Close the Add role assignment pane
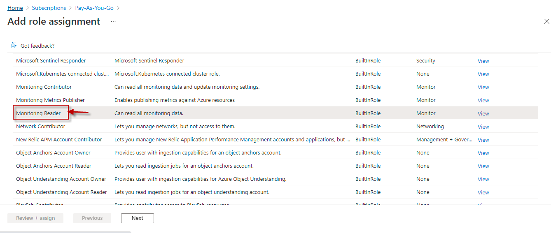 (547, 21)
